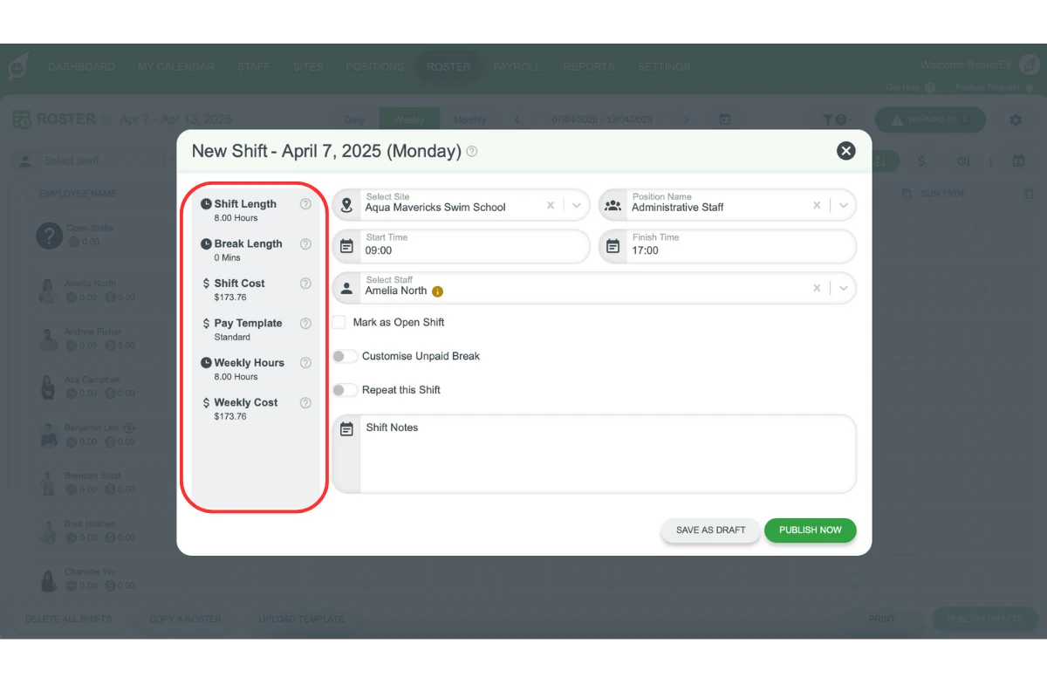This screenshot has width=1047, height=698.
Task: Open the roster filter funnel icon
Action: point(828,120)
